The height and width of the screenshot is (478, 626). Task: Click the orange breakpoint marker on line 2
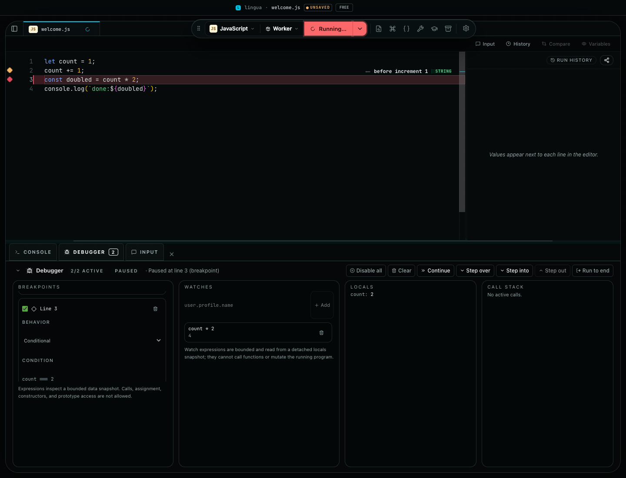coord(10,70)
